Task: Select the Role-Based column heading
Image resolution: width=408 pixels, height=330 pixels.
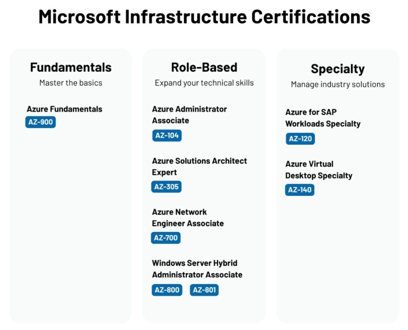Action: tap(204, 67)
